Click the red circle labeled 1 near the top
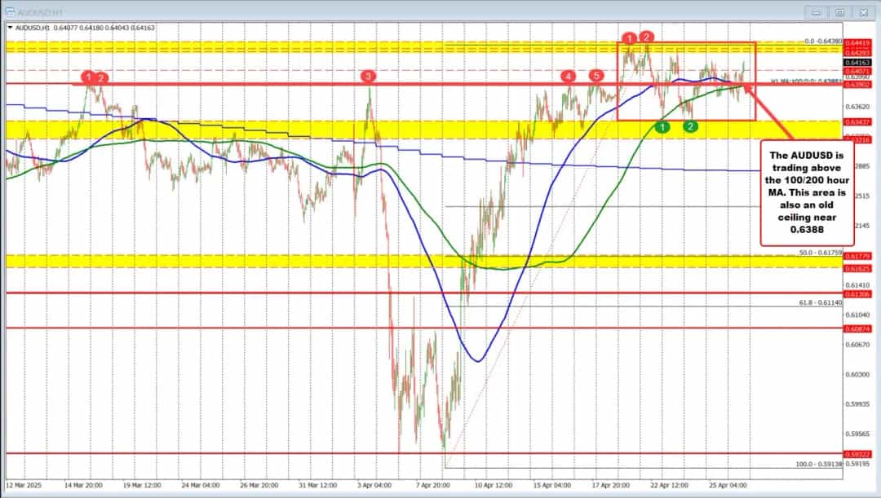 click(x=629, y=37)
